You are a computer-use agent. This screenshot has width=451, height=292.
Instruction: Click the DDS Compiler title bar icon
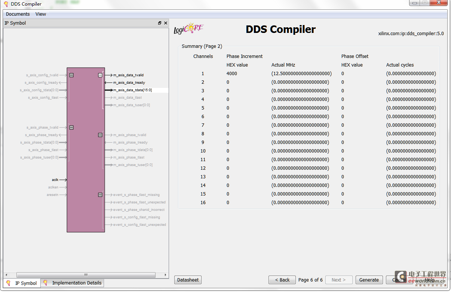pos(6,4)
